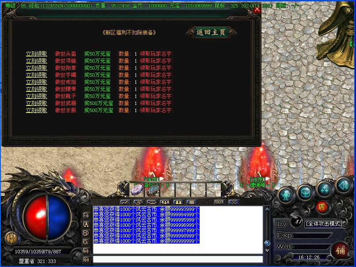Toggle the speaker chat channel icon
Viewport: 356px width, 267px height.
[86, 215]
